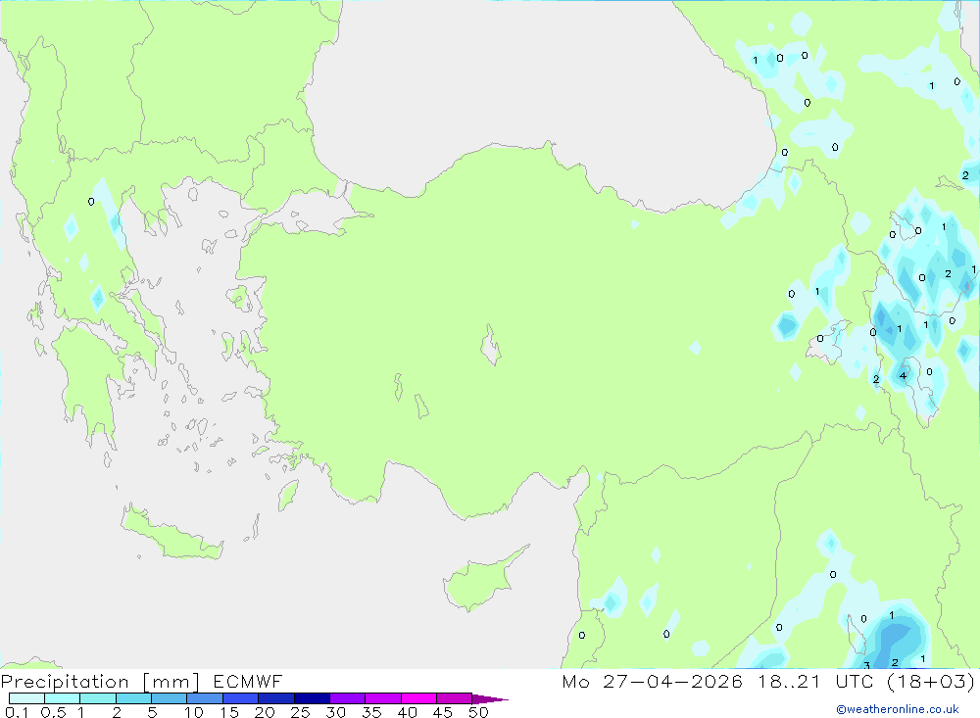The height and width of the screenshot is (718, 980).
Task: Click the over-50 arrow tip of legend
Action: tap(490, 698)
